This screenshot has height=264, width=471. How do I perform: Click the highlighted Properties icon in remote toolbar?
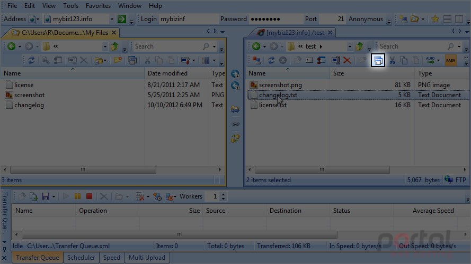(x=378, y=61)
